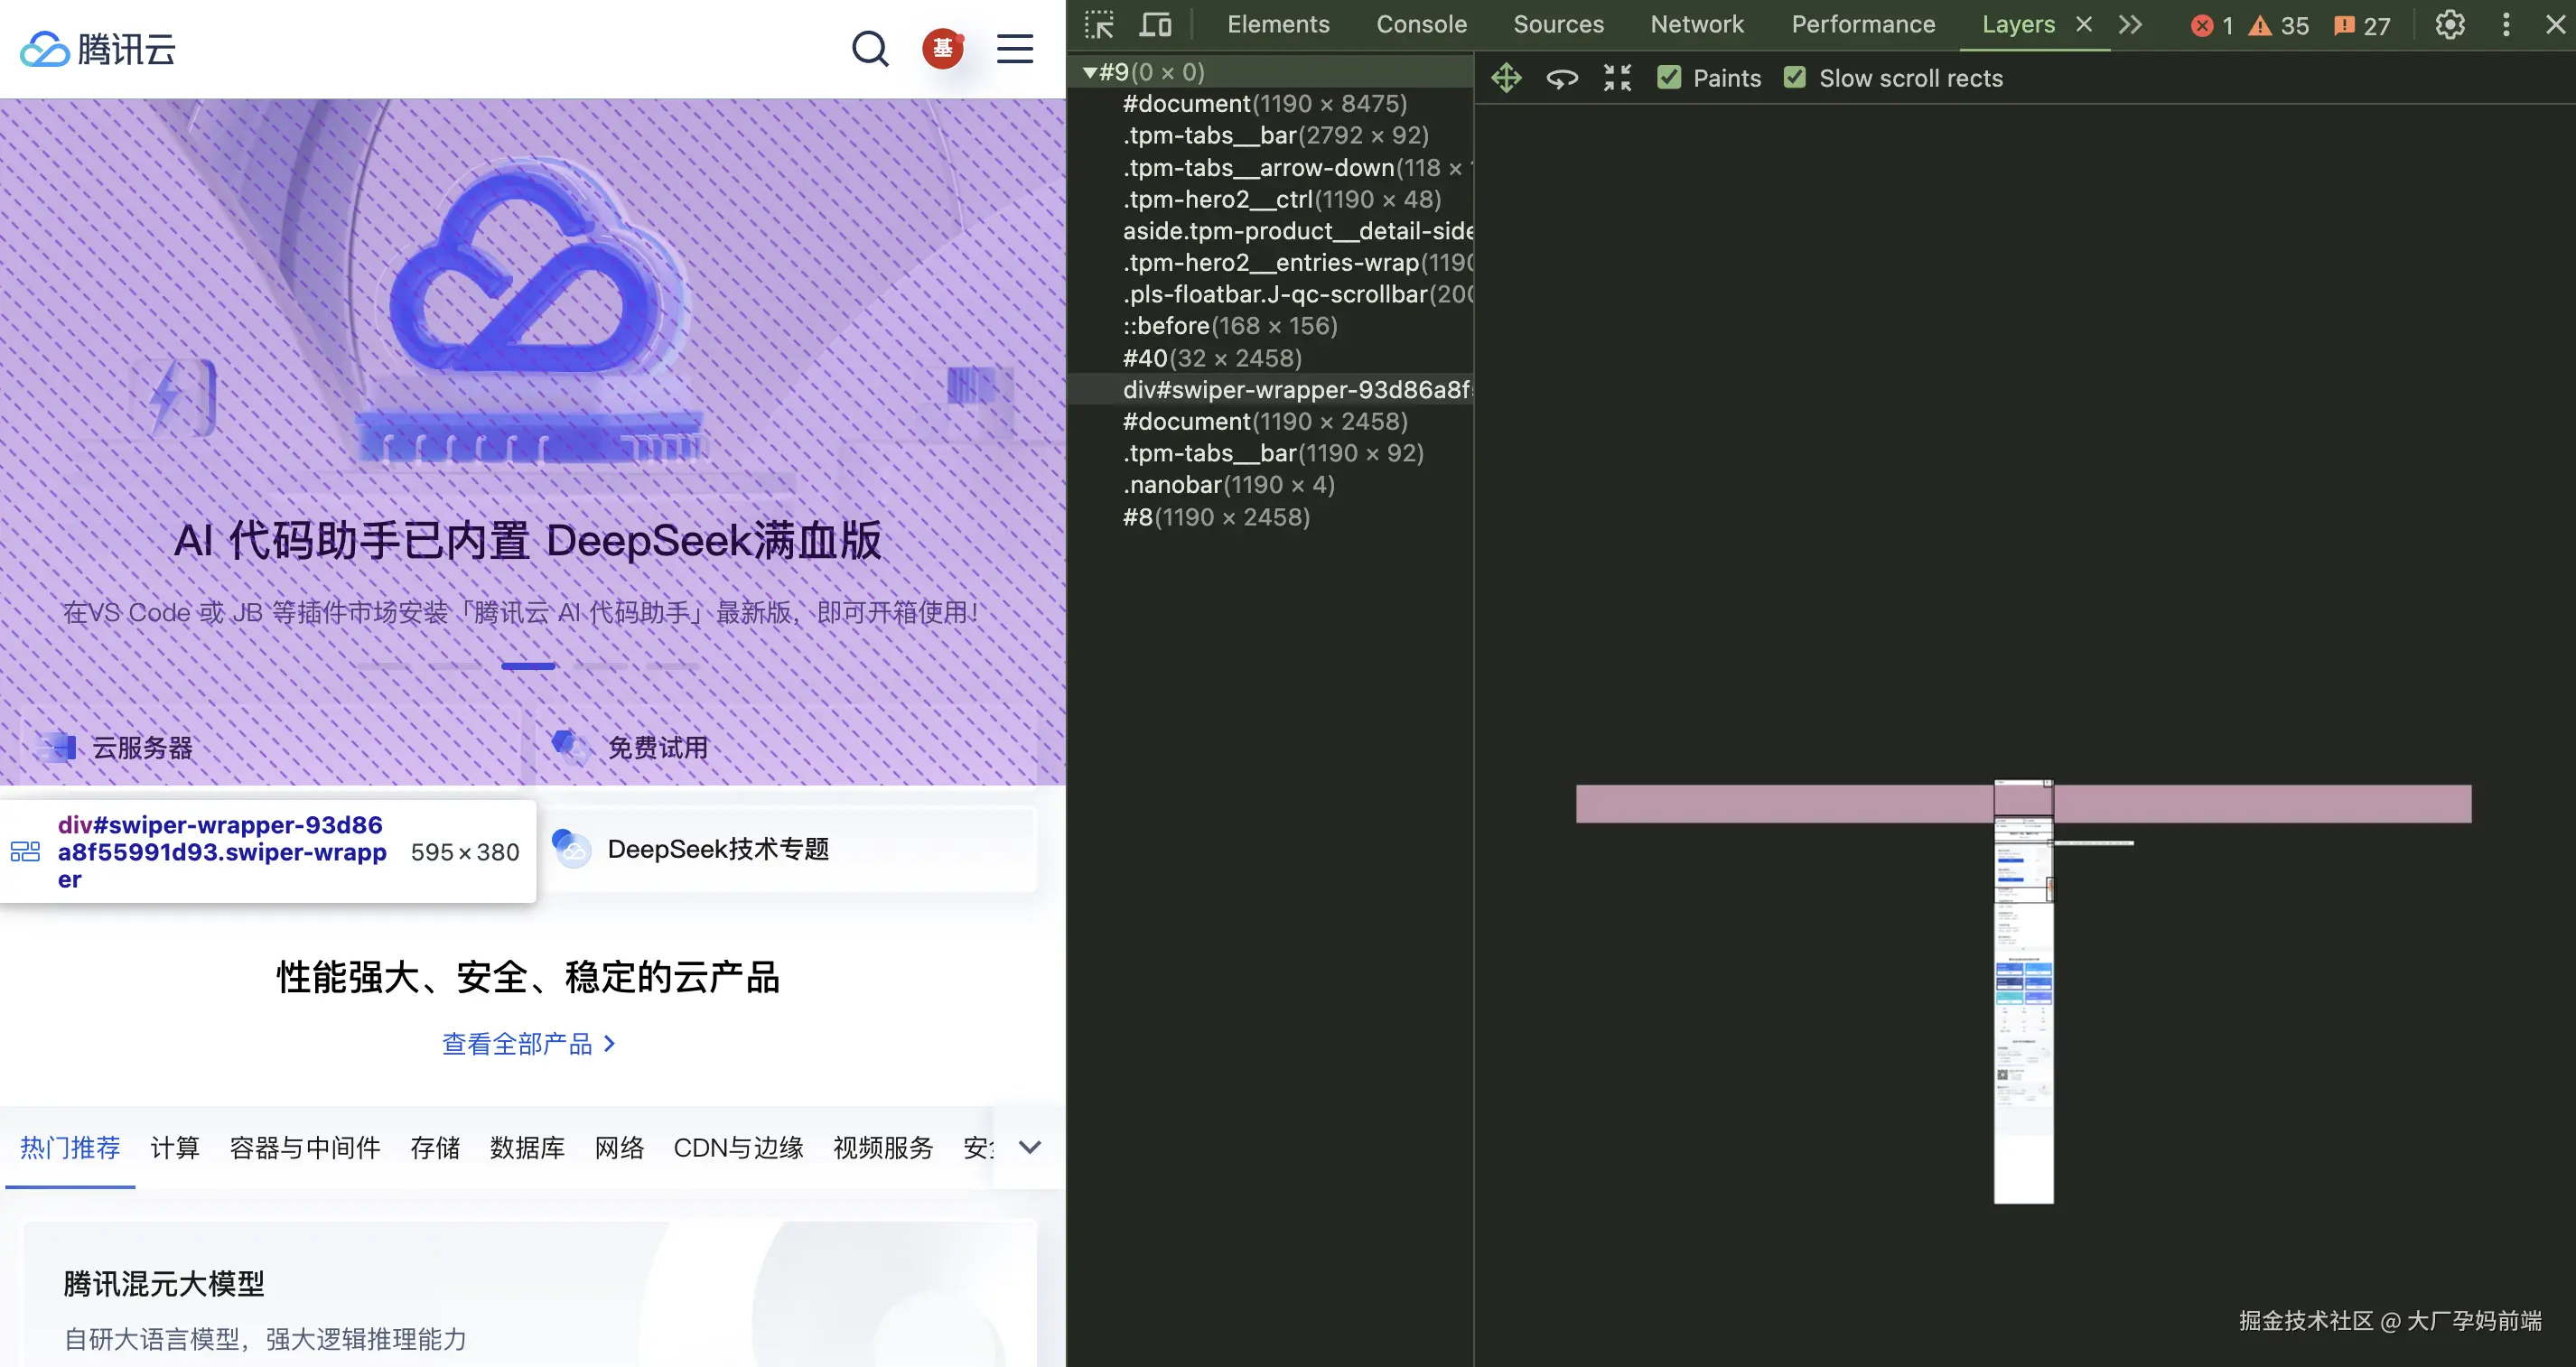Screen dimensions: 2576x1367
Task: Select the inspect element cursor tool
Action: coord(1100,23)
